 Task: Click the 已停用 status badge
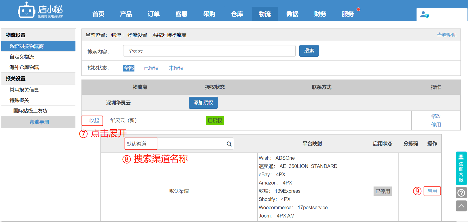383,191
